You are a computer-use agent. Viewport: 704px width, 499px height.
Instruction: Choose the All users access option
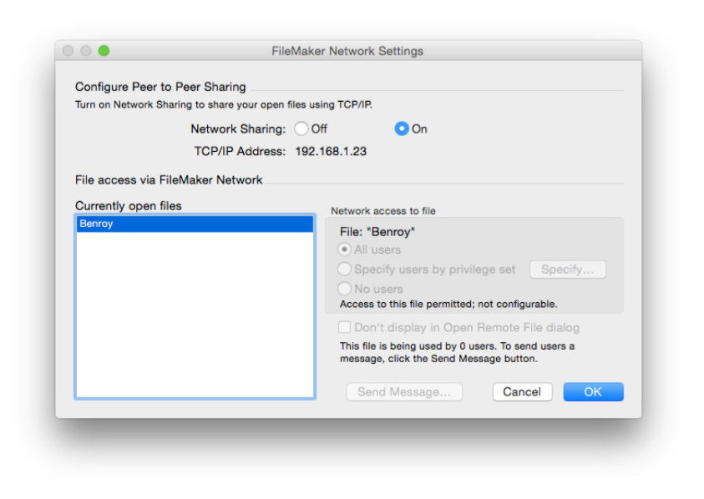344,249
